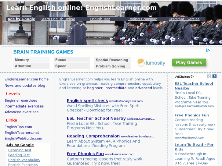Click Colleges.CampusCorner.com sidebar URL
The height and width of the screenshot is (166, 222).
(194, 106)
